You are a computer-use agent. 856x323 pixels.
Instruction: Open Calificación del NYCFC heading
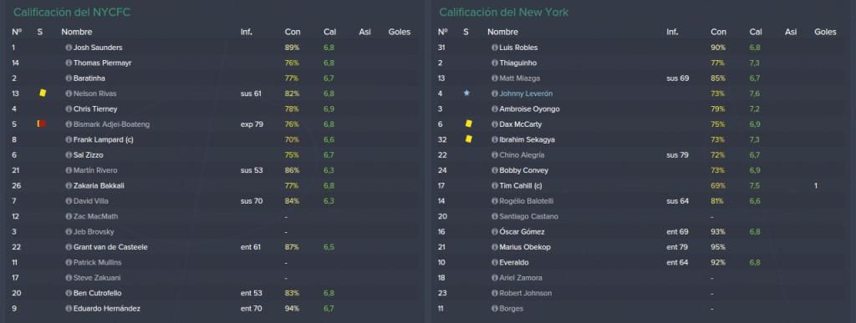[72, 12]
